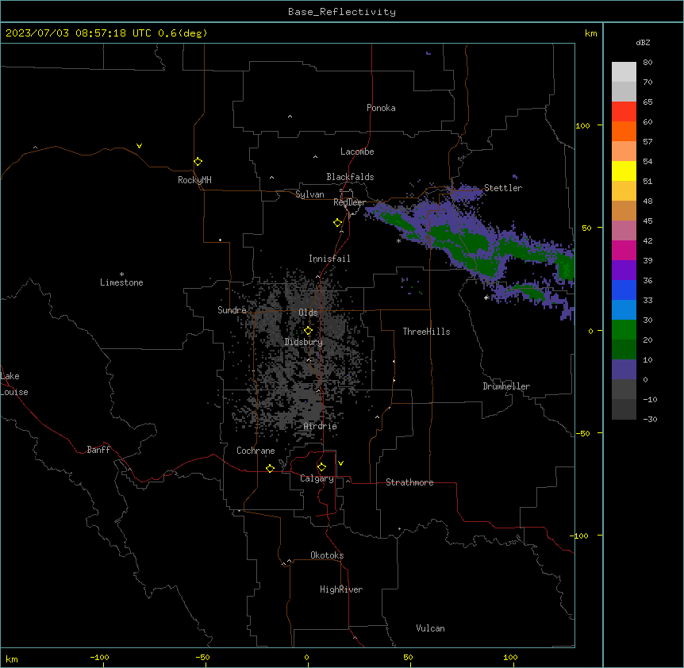Click the yellow V marker northwest of RockyMH
This screenshot has width=684, height=668.
(x=139, y=146)
